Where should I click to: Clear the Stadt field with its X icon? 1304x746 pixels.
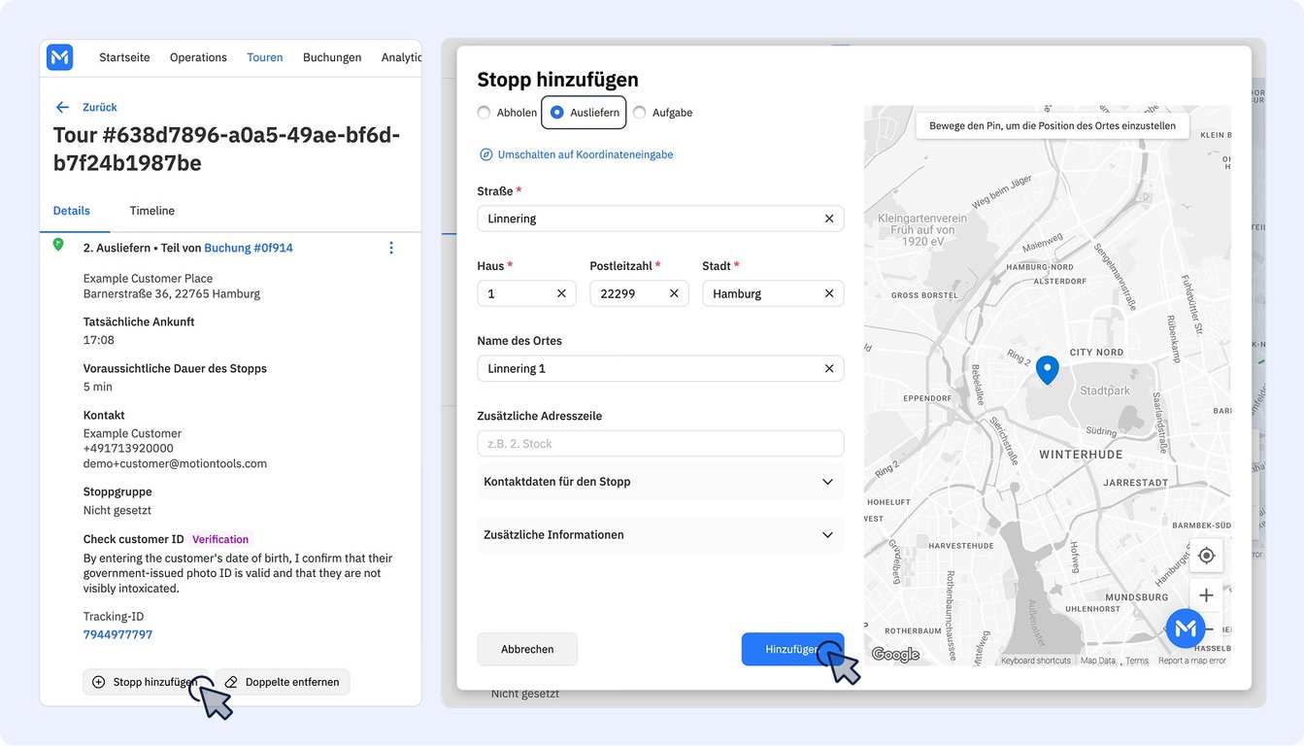(x=829, y=293)
